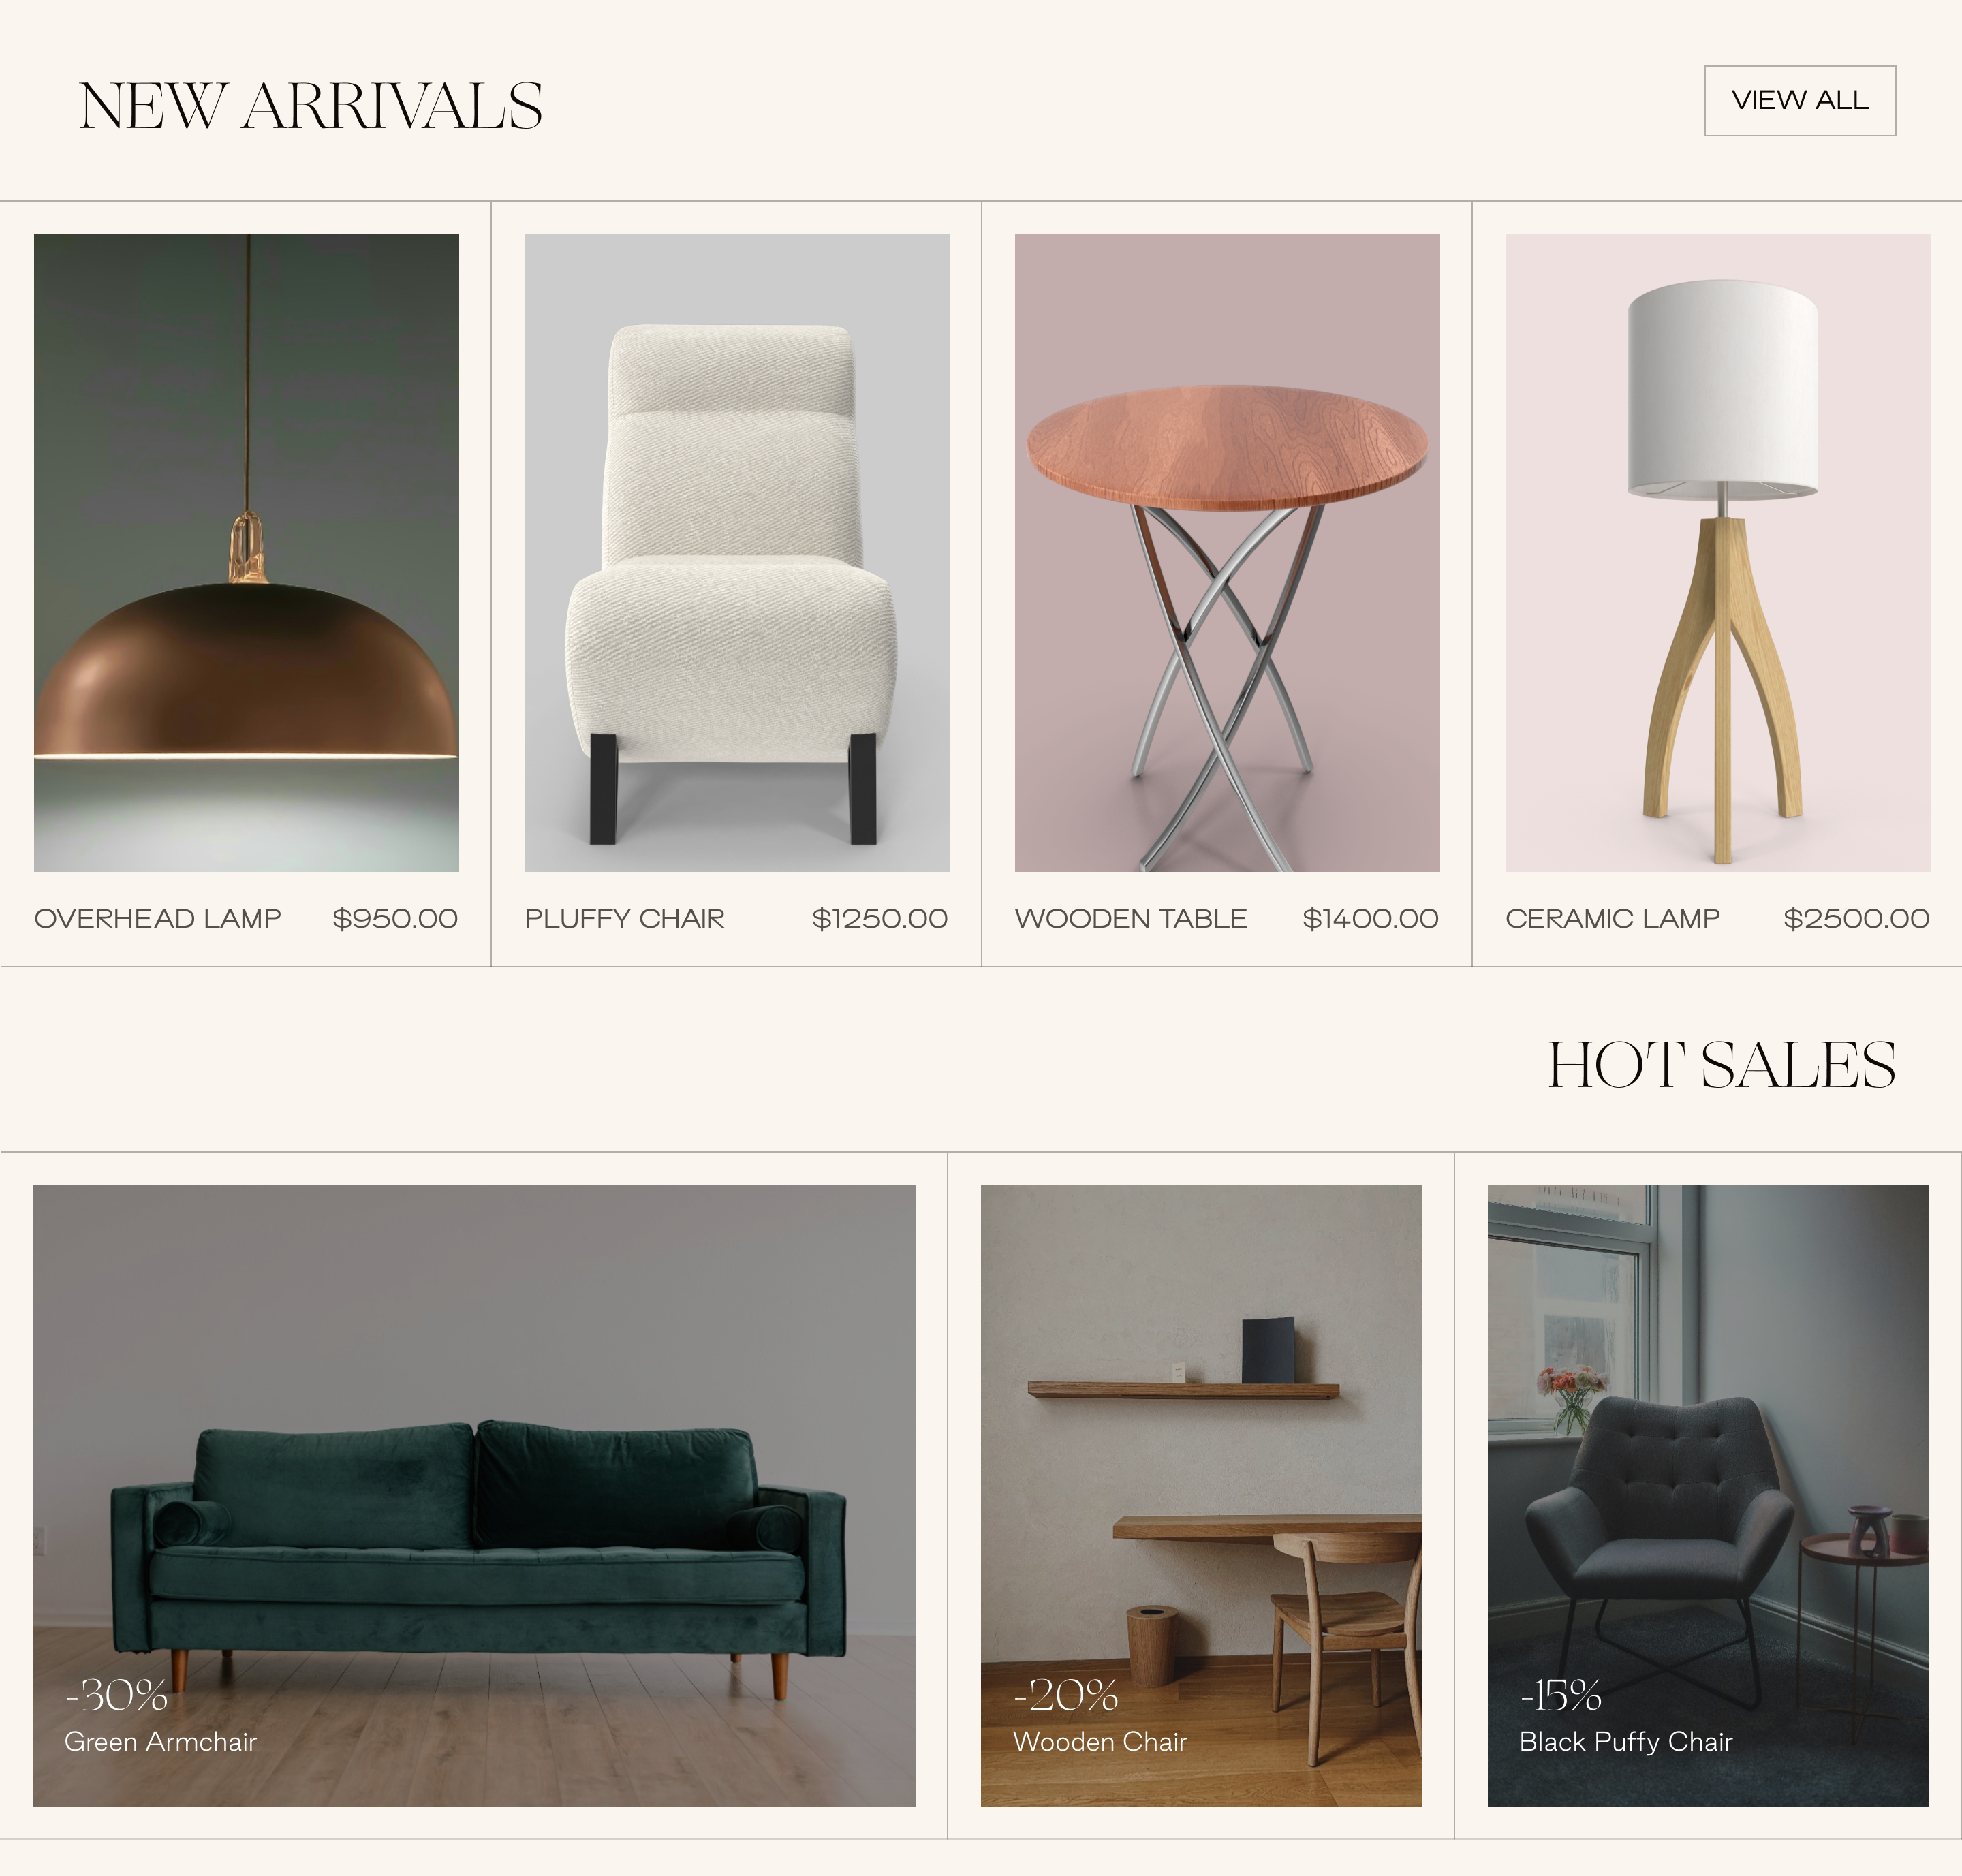Viewport: 1962px width, 1876px height.
Task: Click the $1400.00 price label
Action: tap(1370, 919)
